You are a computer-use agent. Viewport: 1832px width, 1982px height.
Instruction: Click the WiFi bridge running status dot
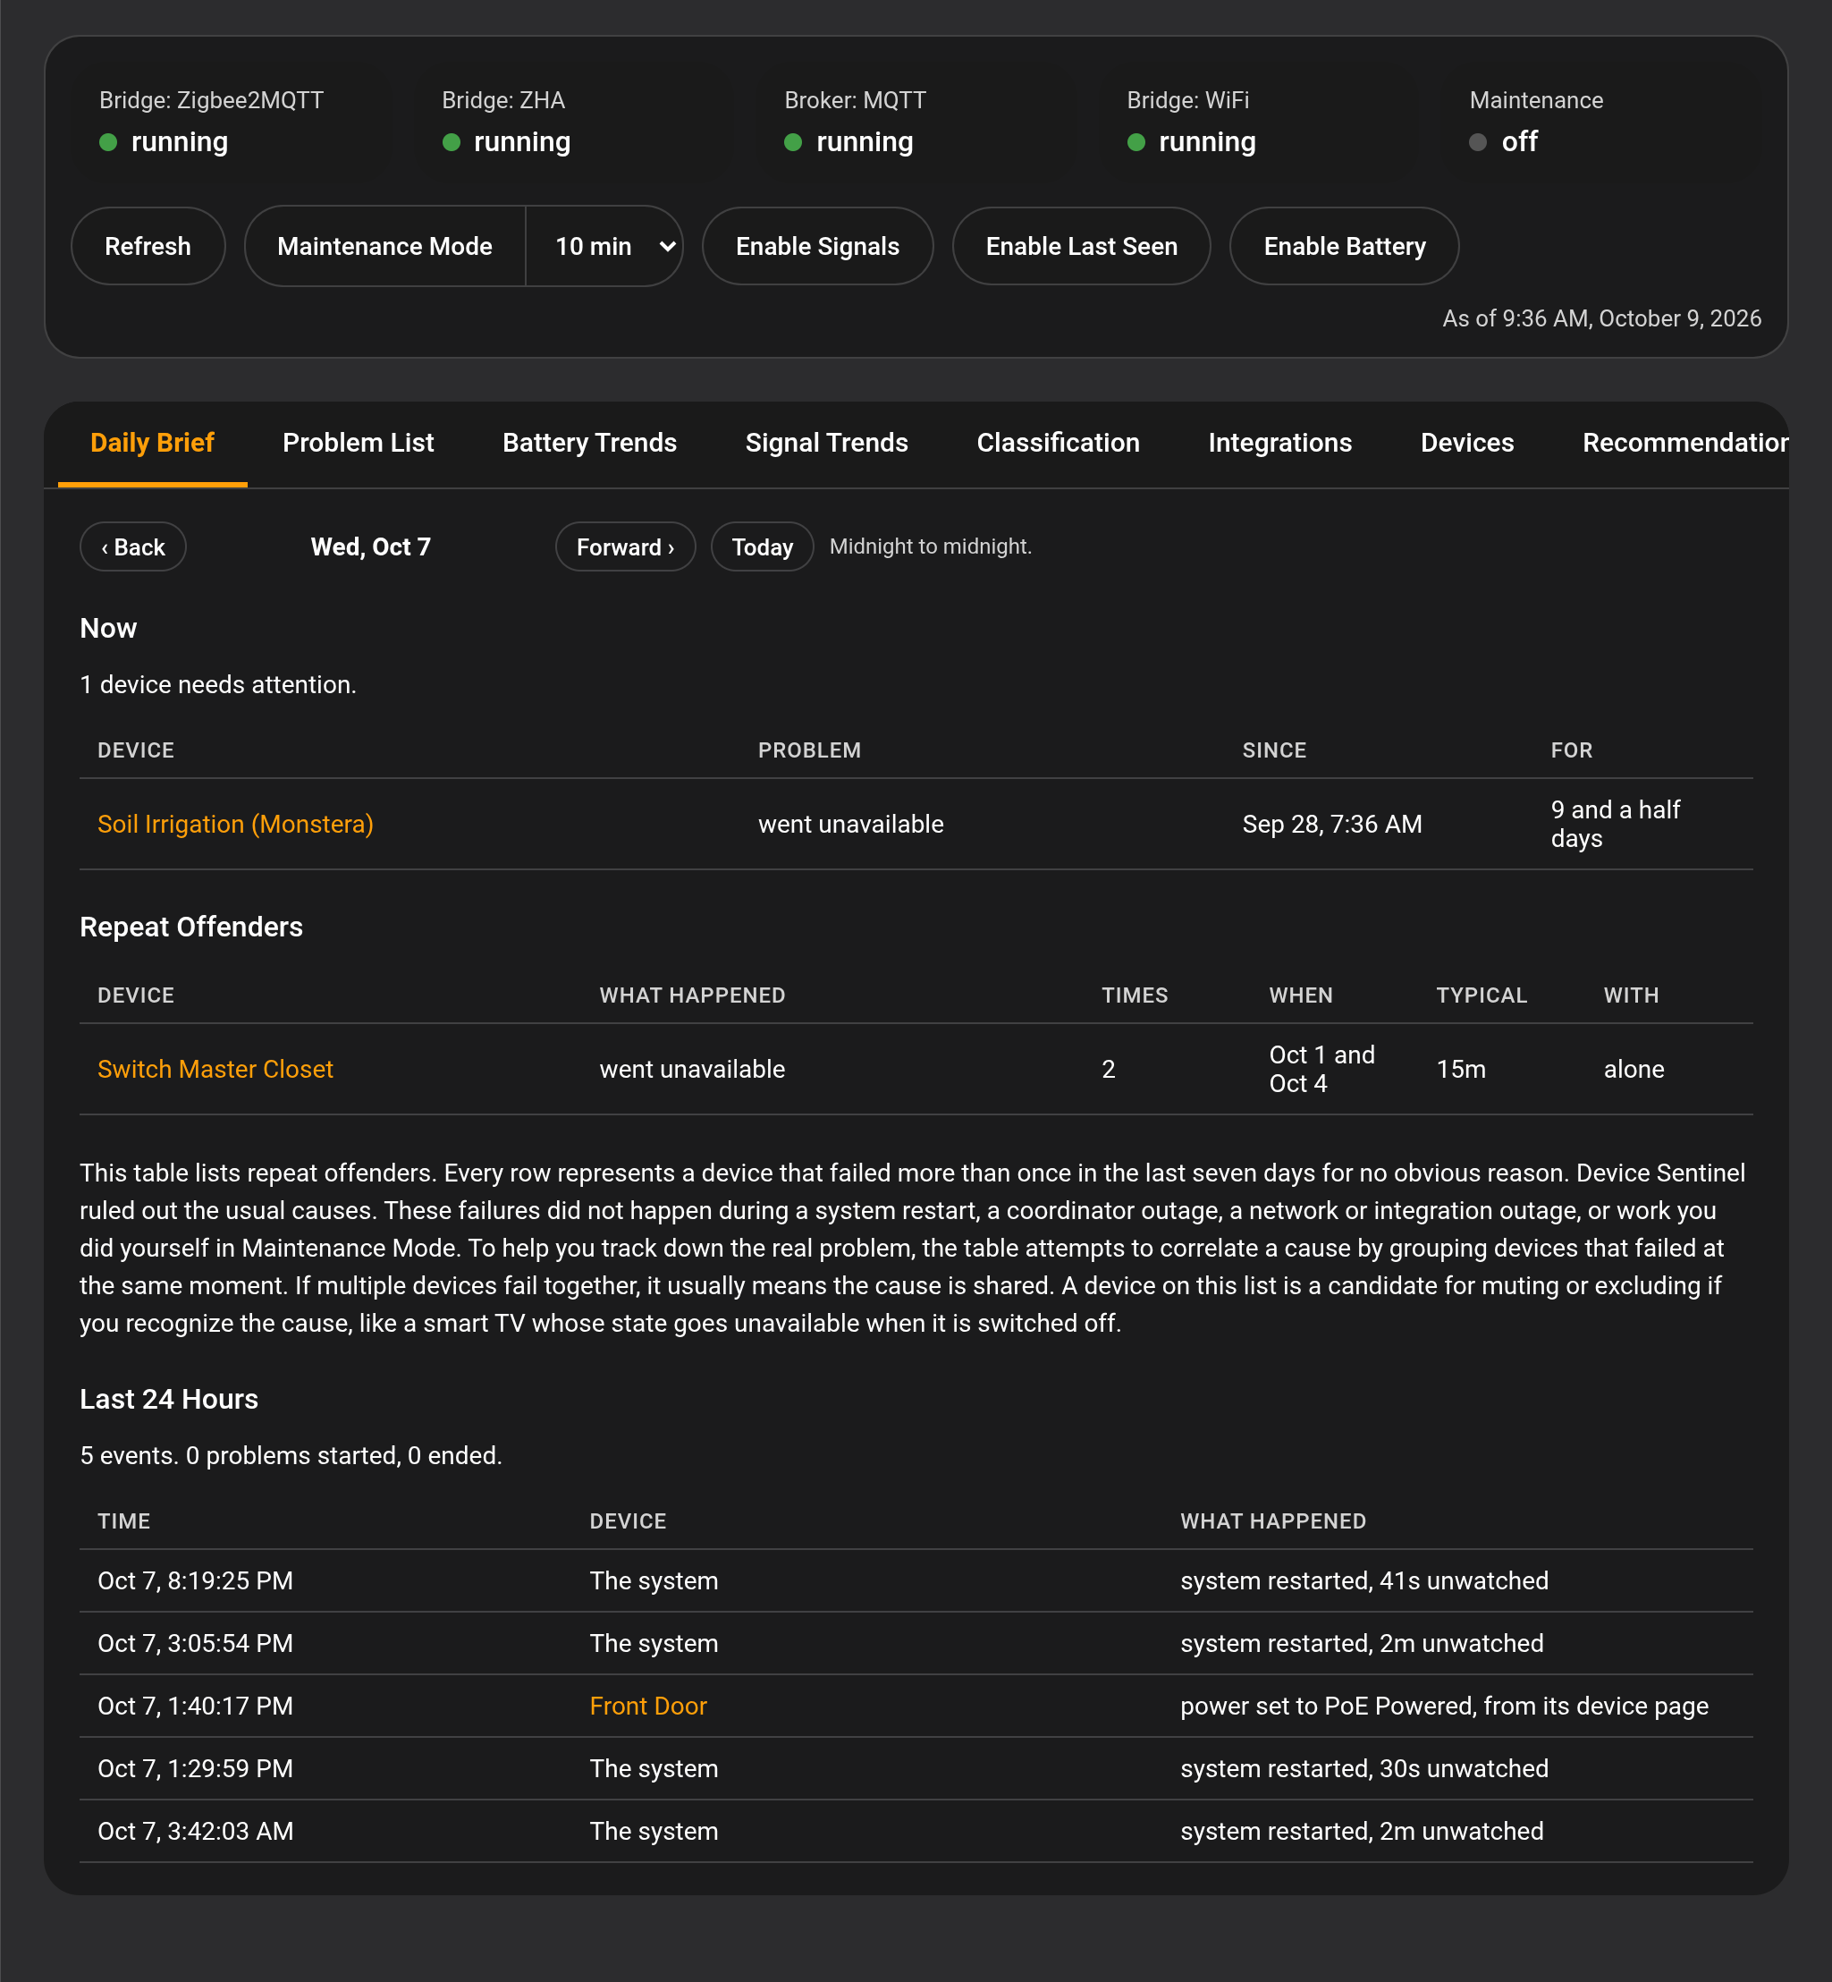click(1136, 143)
